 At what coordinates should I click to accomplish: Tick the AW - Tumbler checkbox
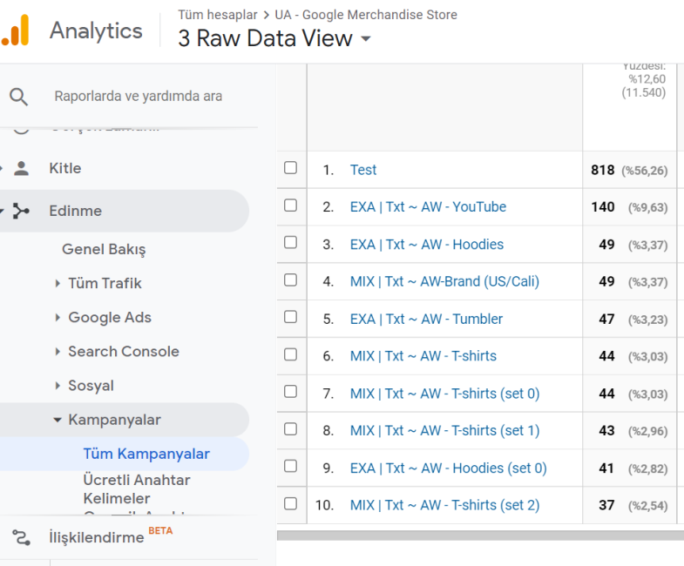point(290,317)
